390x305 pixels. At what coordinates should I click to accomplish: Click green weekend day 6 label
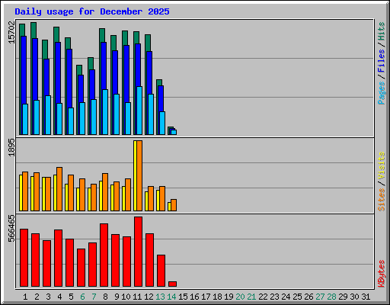[82, 297]
